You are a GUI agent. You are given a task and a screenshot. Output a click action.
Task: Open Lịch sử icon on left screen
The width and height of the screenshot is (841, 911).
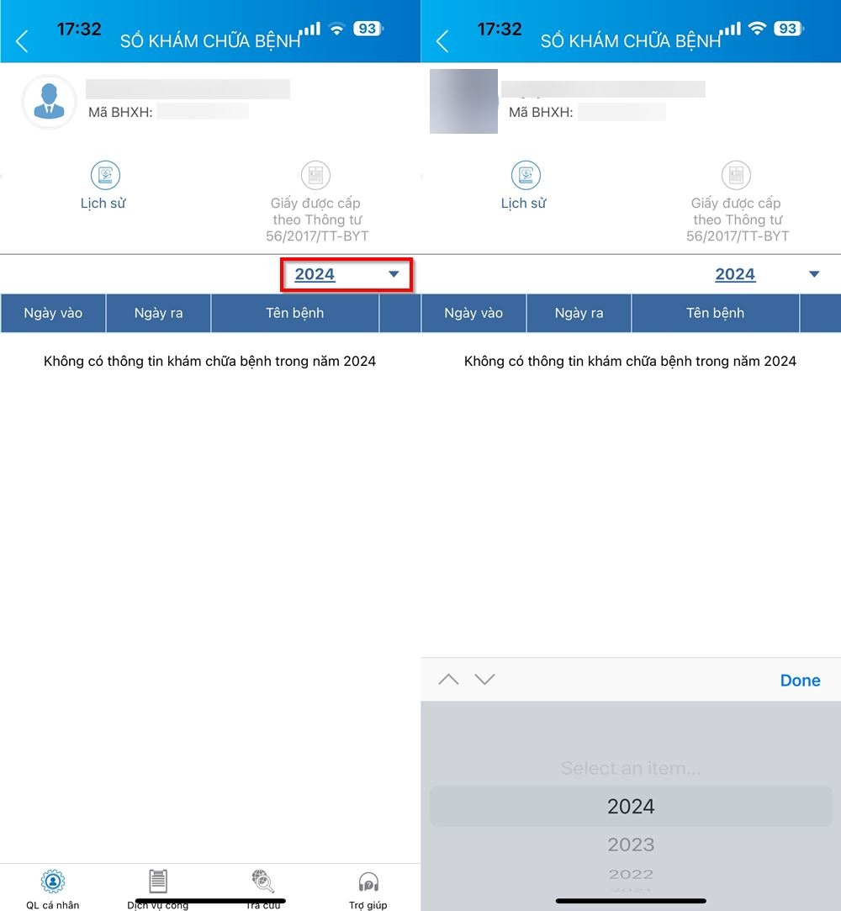(x=105, y=175)
